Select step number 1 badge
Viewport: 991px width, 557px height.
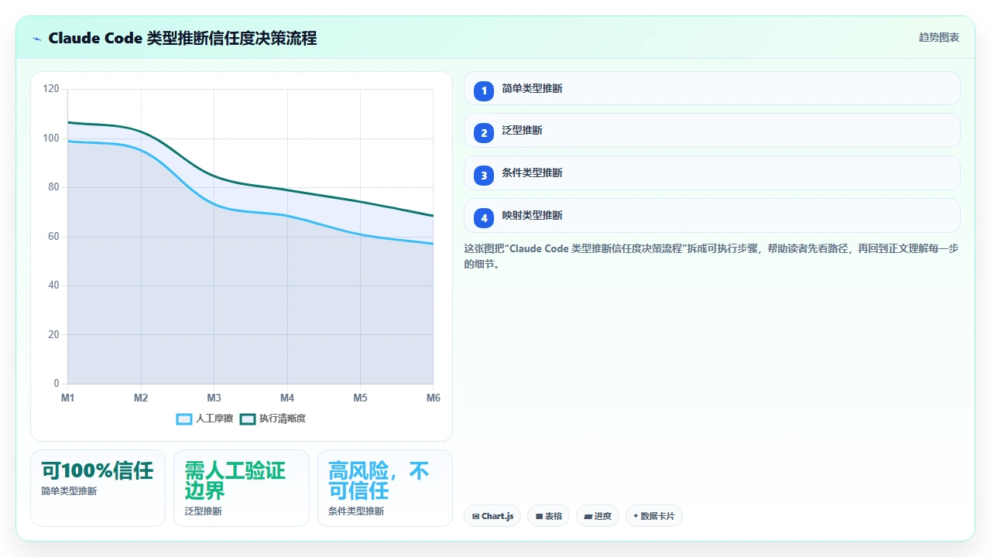point(484,91)
